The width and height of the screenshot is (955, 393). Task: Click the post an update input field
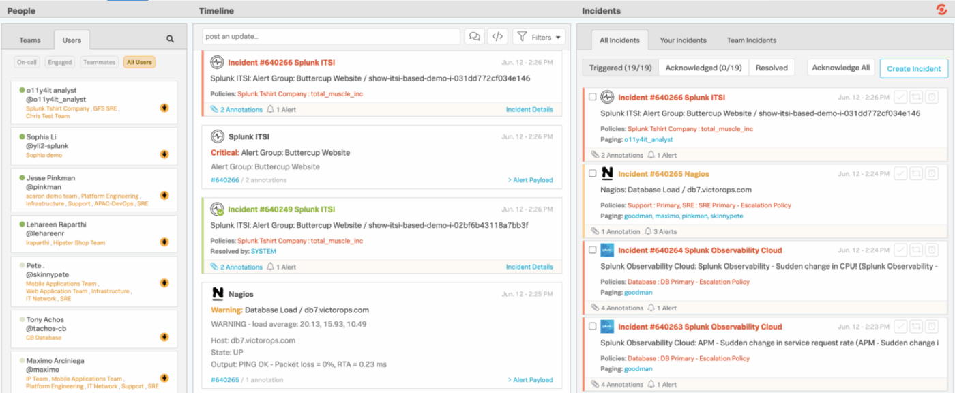[327, 35]
